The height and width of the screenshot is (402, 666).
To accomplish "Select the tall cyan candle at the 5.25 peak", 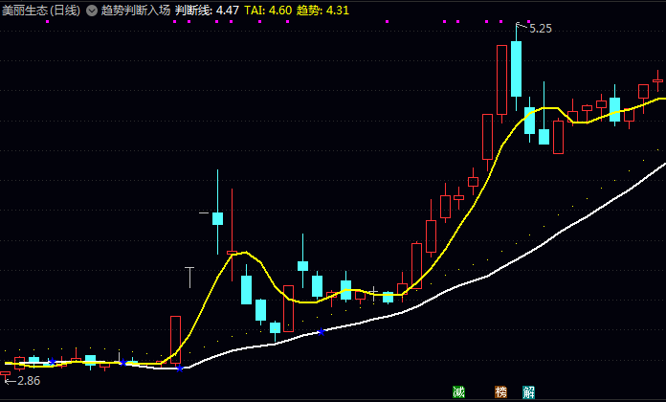I will (x=516, y=68).
